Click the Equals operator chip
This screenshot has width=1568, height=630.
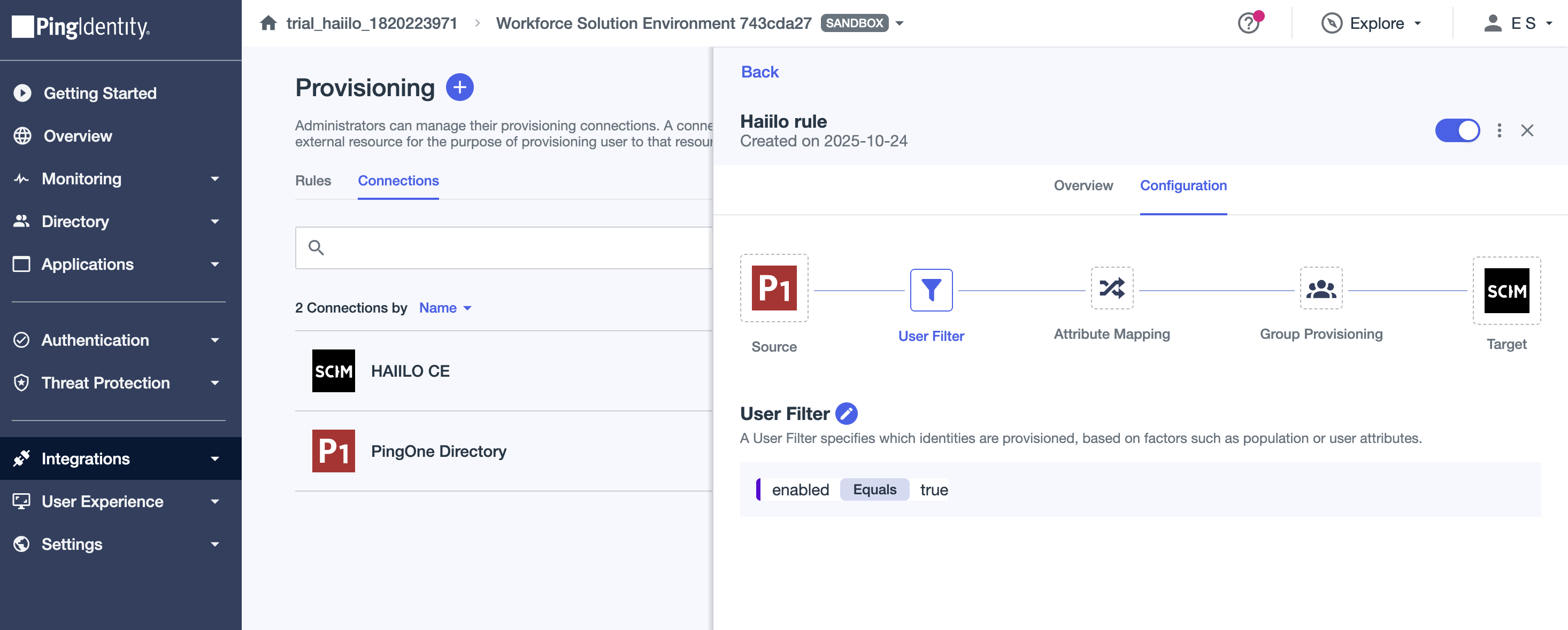click(x=874, y=489)
